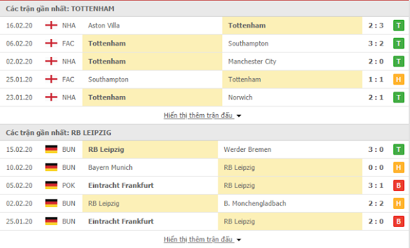Open the Manchester City team name
Screen dimensions: 410x248
click(252, 62)
